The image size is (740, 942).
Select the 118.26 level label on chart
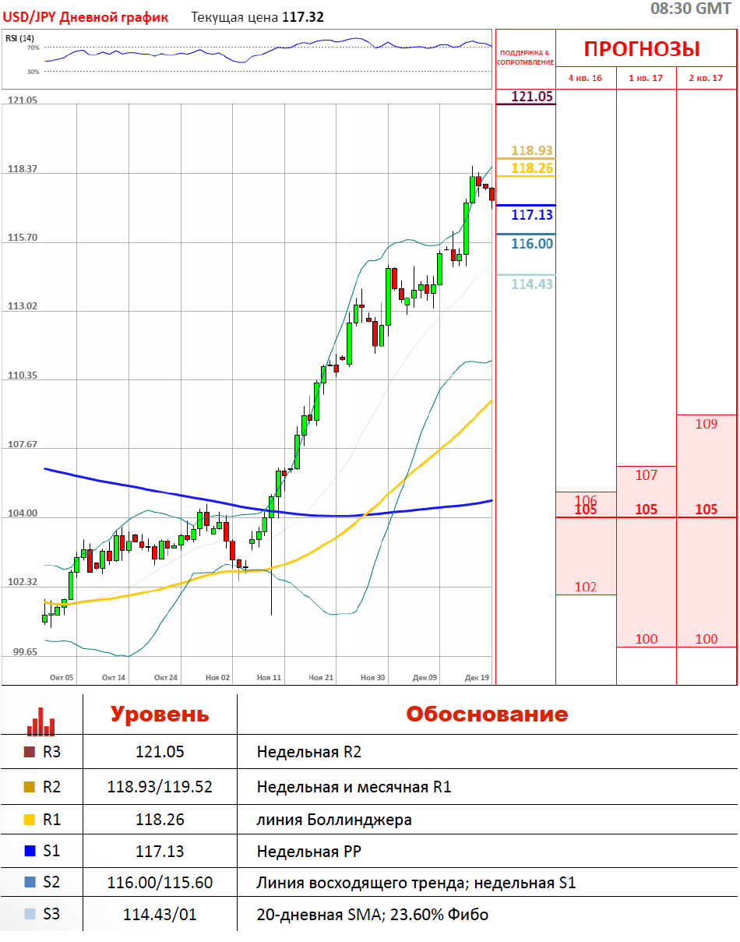532,168
